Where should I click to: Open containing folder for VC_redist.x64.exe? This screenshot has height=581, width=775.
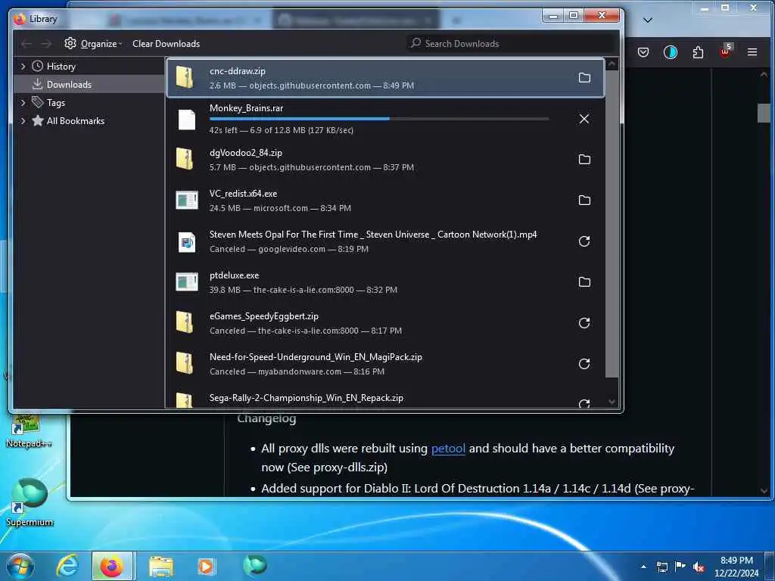click(x=584, y=200)
